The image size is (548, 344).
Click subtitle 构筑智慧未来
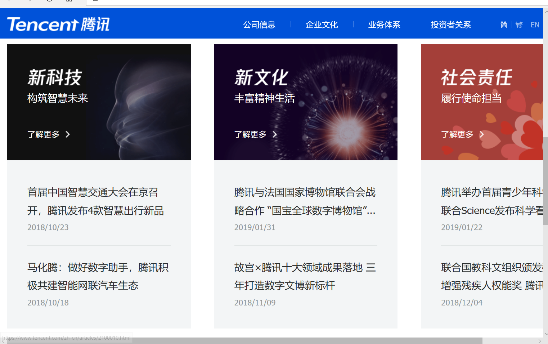pos(58,98)
